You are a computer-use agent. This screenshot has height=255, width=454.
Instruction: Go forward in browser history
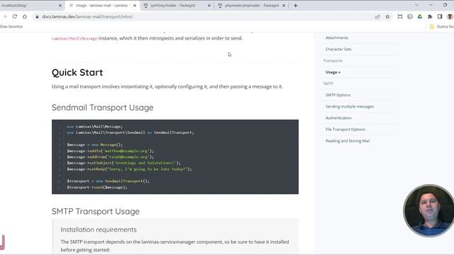click(5, 16)
